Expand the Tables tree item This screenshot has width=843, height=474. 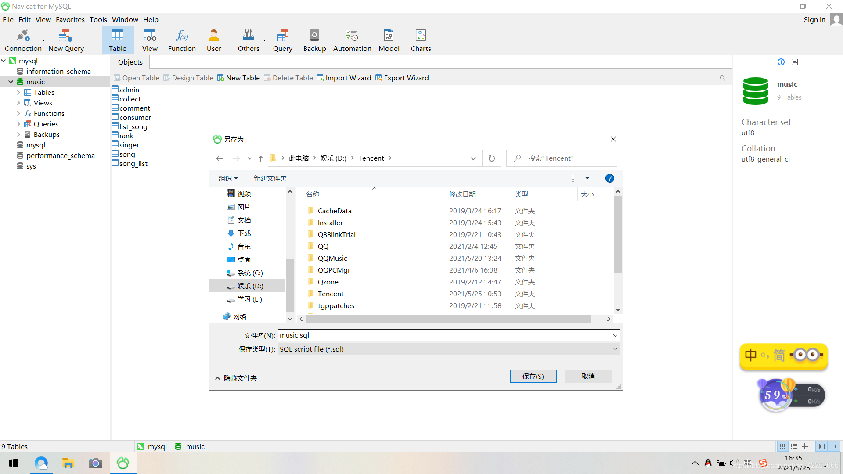click(18, 92)
